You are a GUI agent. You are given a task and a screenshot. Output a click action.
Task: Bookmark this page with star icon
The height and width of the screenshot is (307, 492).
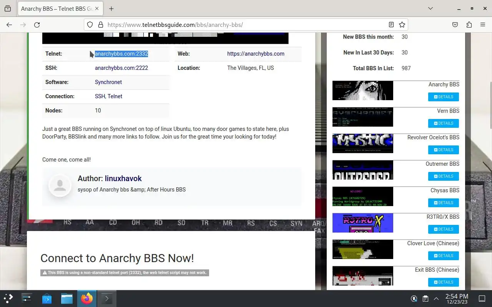pos(402,25)
